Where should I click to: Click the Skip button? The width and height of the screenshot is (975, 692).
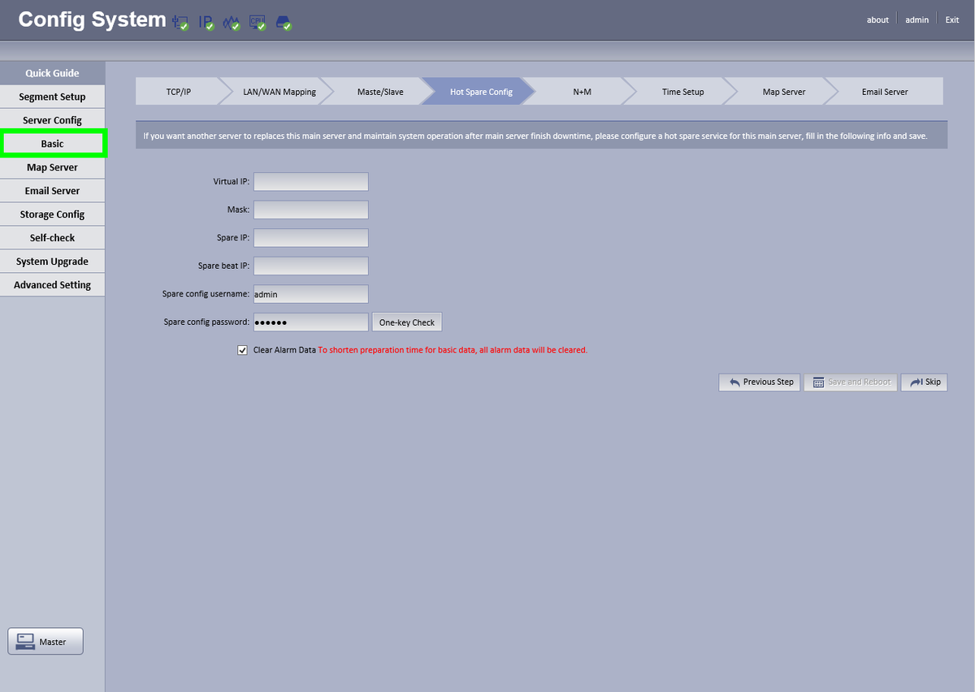coord(924,382)
